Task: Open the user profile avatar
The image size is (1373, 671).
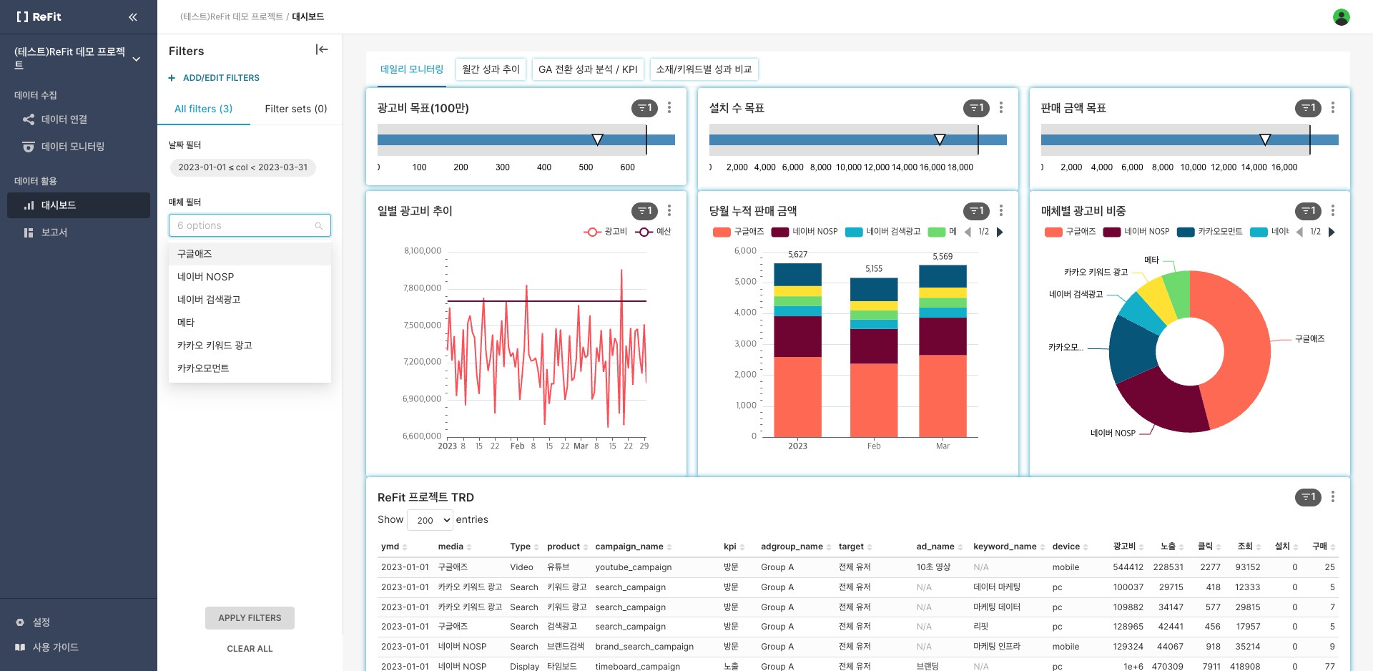Action: [1342, 17]
